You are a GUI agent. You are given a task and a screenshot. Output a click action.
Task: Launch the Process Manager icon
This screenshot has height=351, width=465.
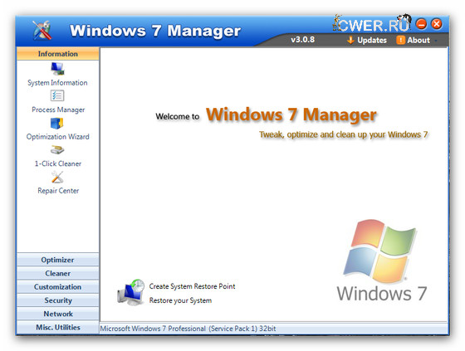click(x=57, y=95)
